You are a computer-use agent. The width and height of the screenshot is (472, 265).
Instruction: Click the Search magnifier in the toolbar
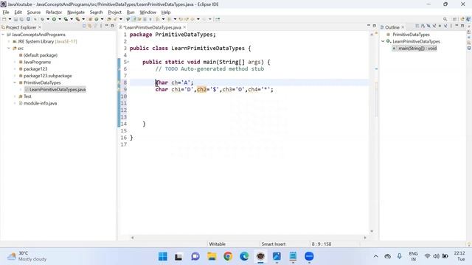coord(445,19)
